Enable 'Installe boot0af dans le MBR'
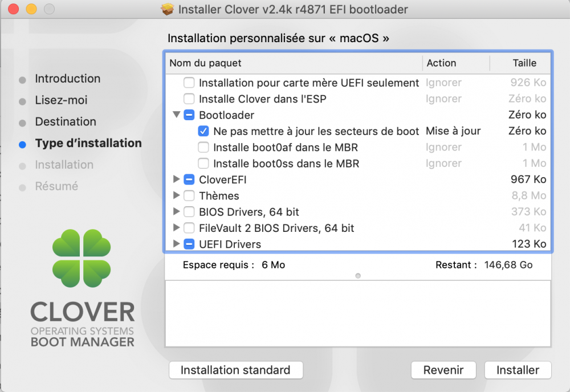The image size is (570, 392). (203, 147)
